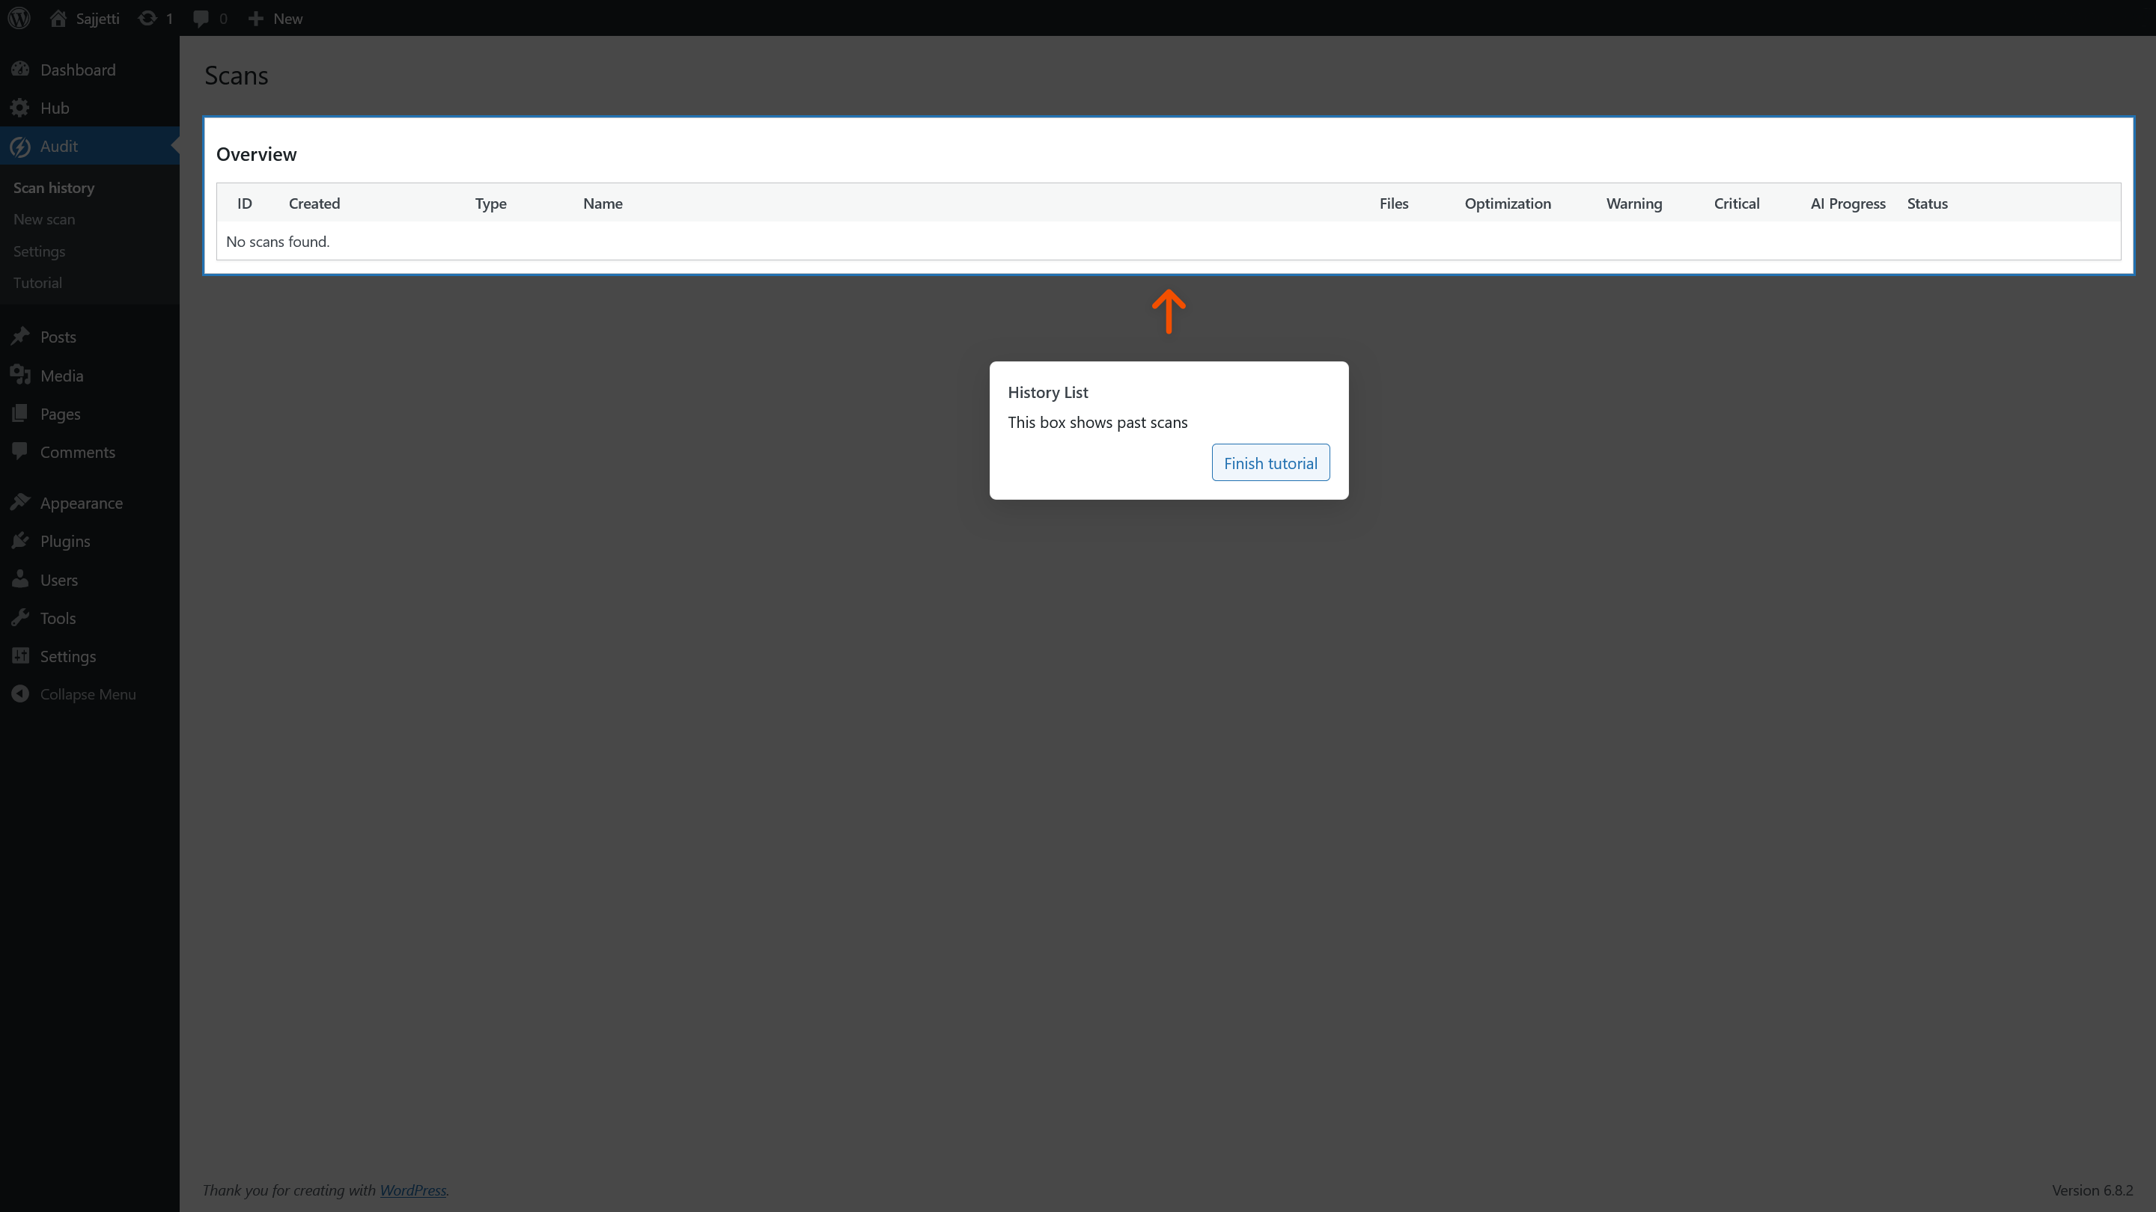
Task: Click the Audit lightning icon
Action: (x=20, y=147)
